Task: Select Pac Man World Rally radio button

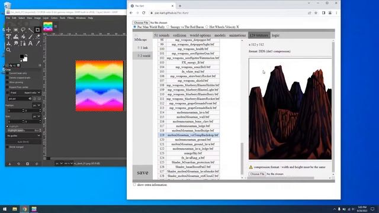Action: (x=134, y=27)
